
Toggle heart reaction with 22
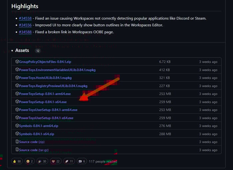[x=56, y=161]
